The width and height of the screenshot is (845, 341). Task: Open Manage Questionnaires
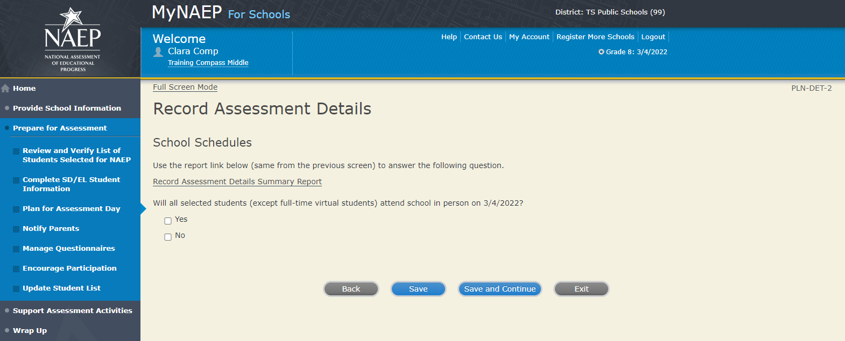[x=69, y=248]
